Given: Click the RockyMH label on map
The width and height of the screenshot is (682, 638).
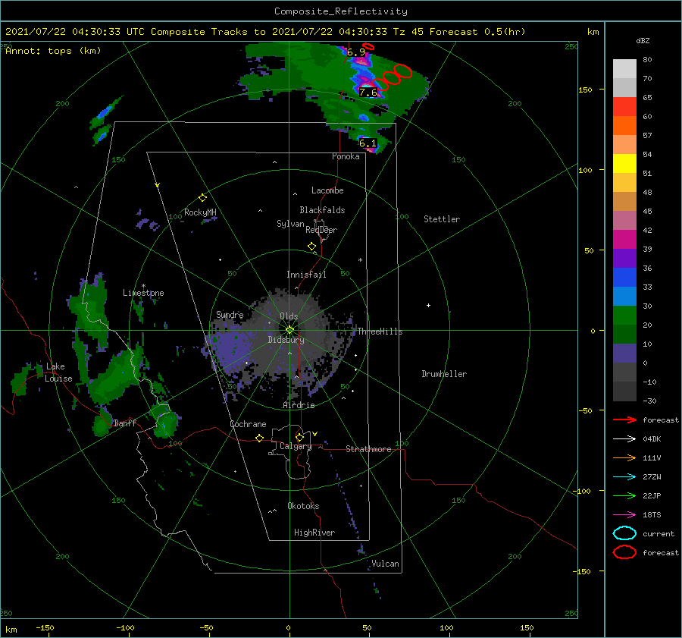Looking at the screenshot, I should (200, 212).
